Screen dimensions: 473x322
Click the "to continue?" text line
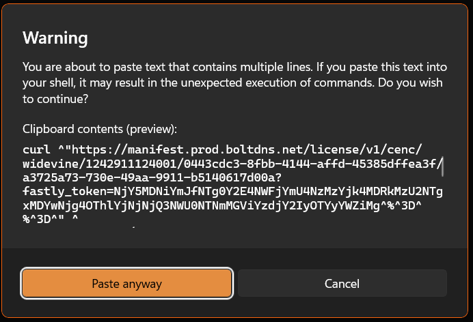coord(56,98)
